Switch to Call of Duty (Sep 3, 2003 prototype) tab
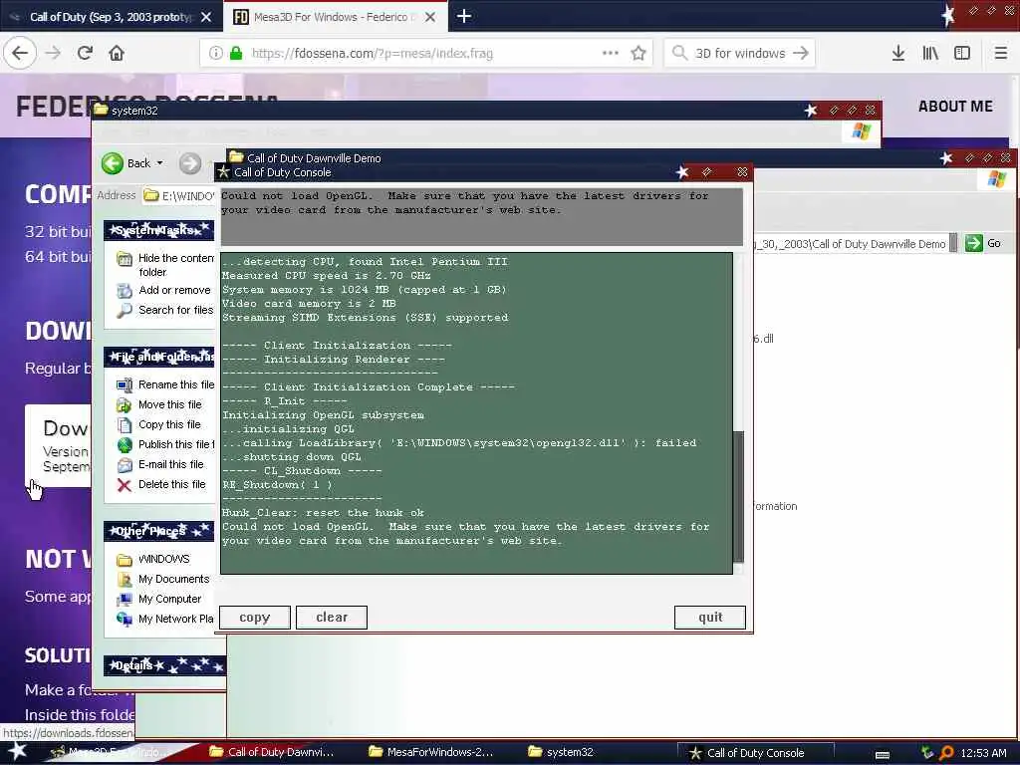The height and width of the screenshot is (765, 1020). coord(112,17)
